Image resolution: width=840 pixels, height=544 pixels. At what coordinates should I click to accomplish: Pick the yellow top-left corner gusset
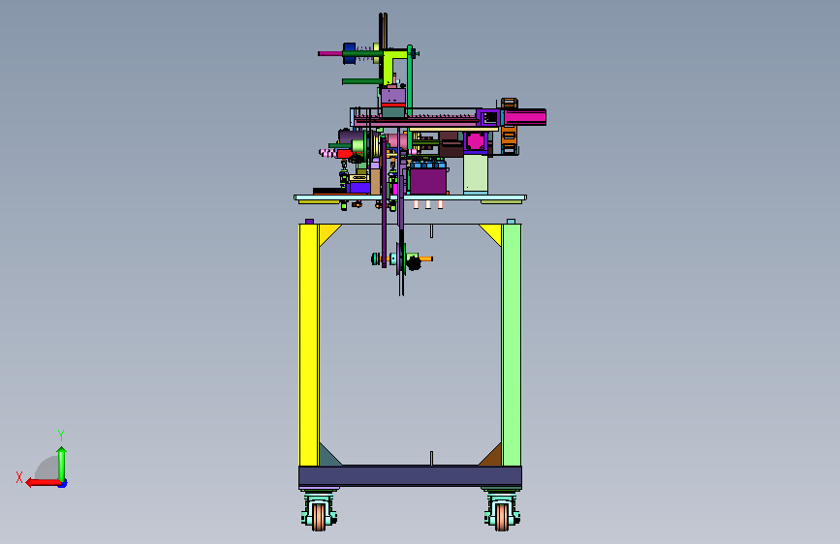pyautogui.click(x=328, y=233)
